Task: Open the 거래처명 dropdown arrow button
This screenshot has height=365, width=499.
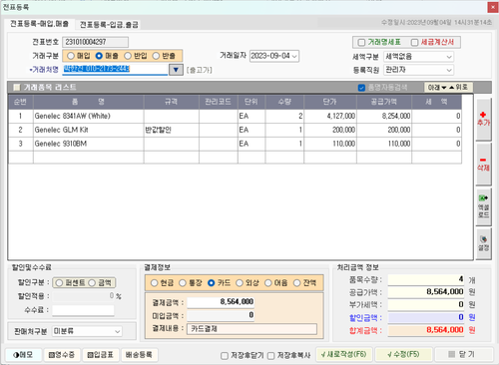Action: pos(176,70)
